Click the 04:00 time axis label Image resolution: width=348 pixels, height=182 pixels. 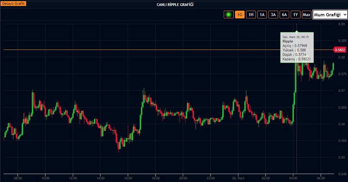coord(293,178)
